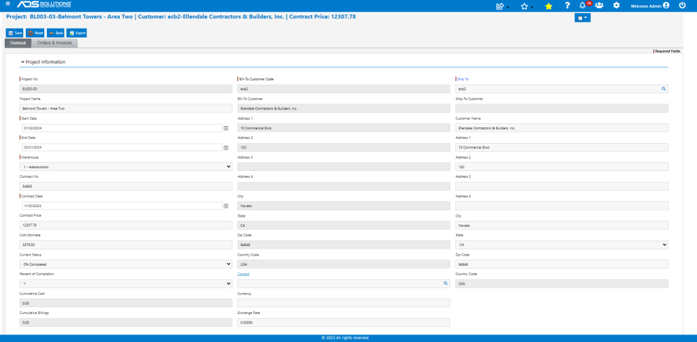Click the Currency field
Screen dimensions: 697x342
344,303
